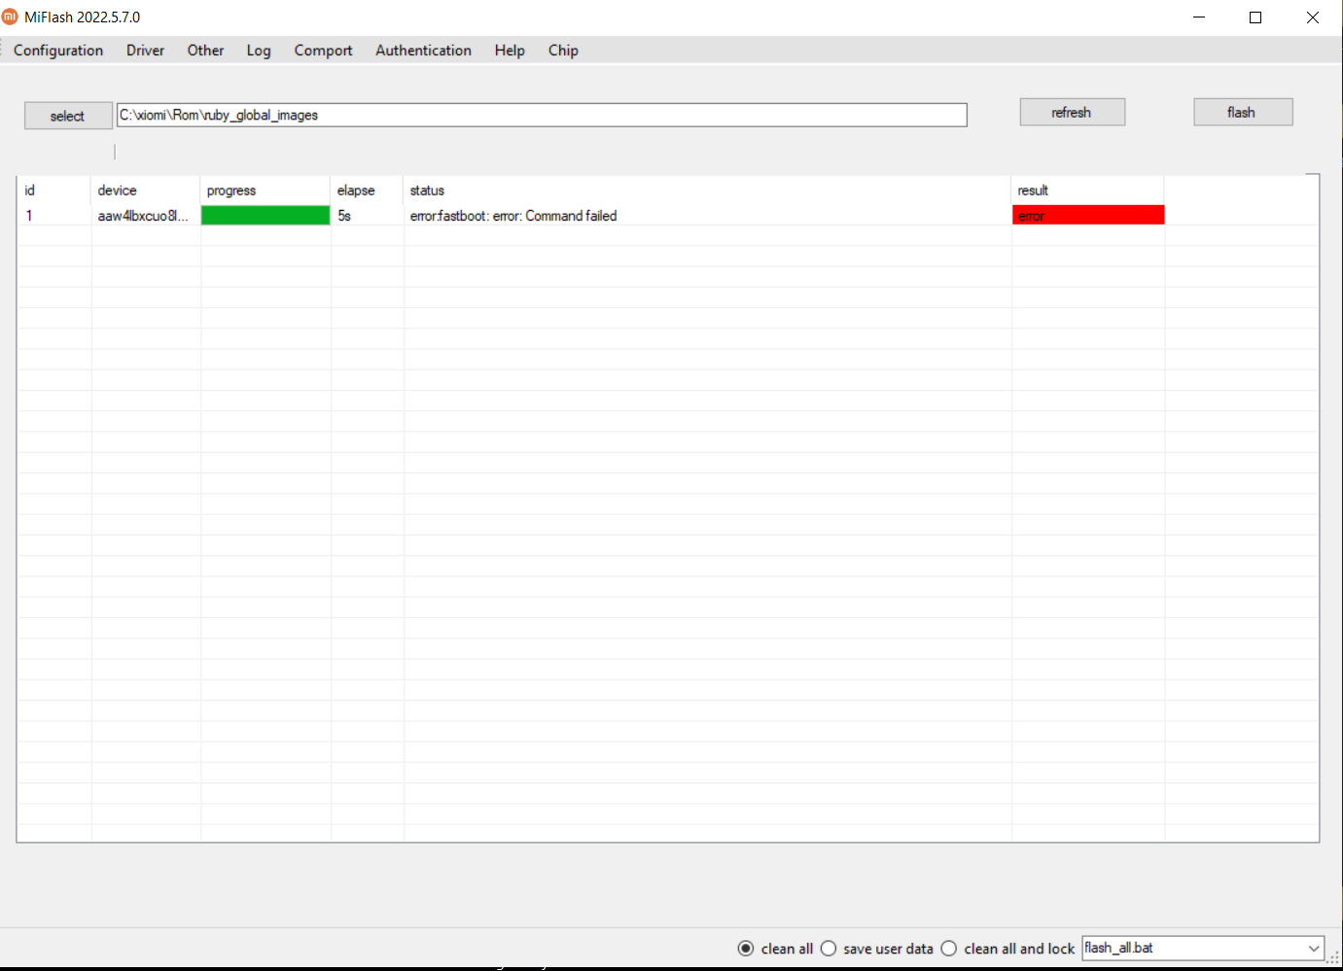Click into the ROM path input field
Viewport: 1343px width, 971px height.
(x=542, y=115)
